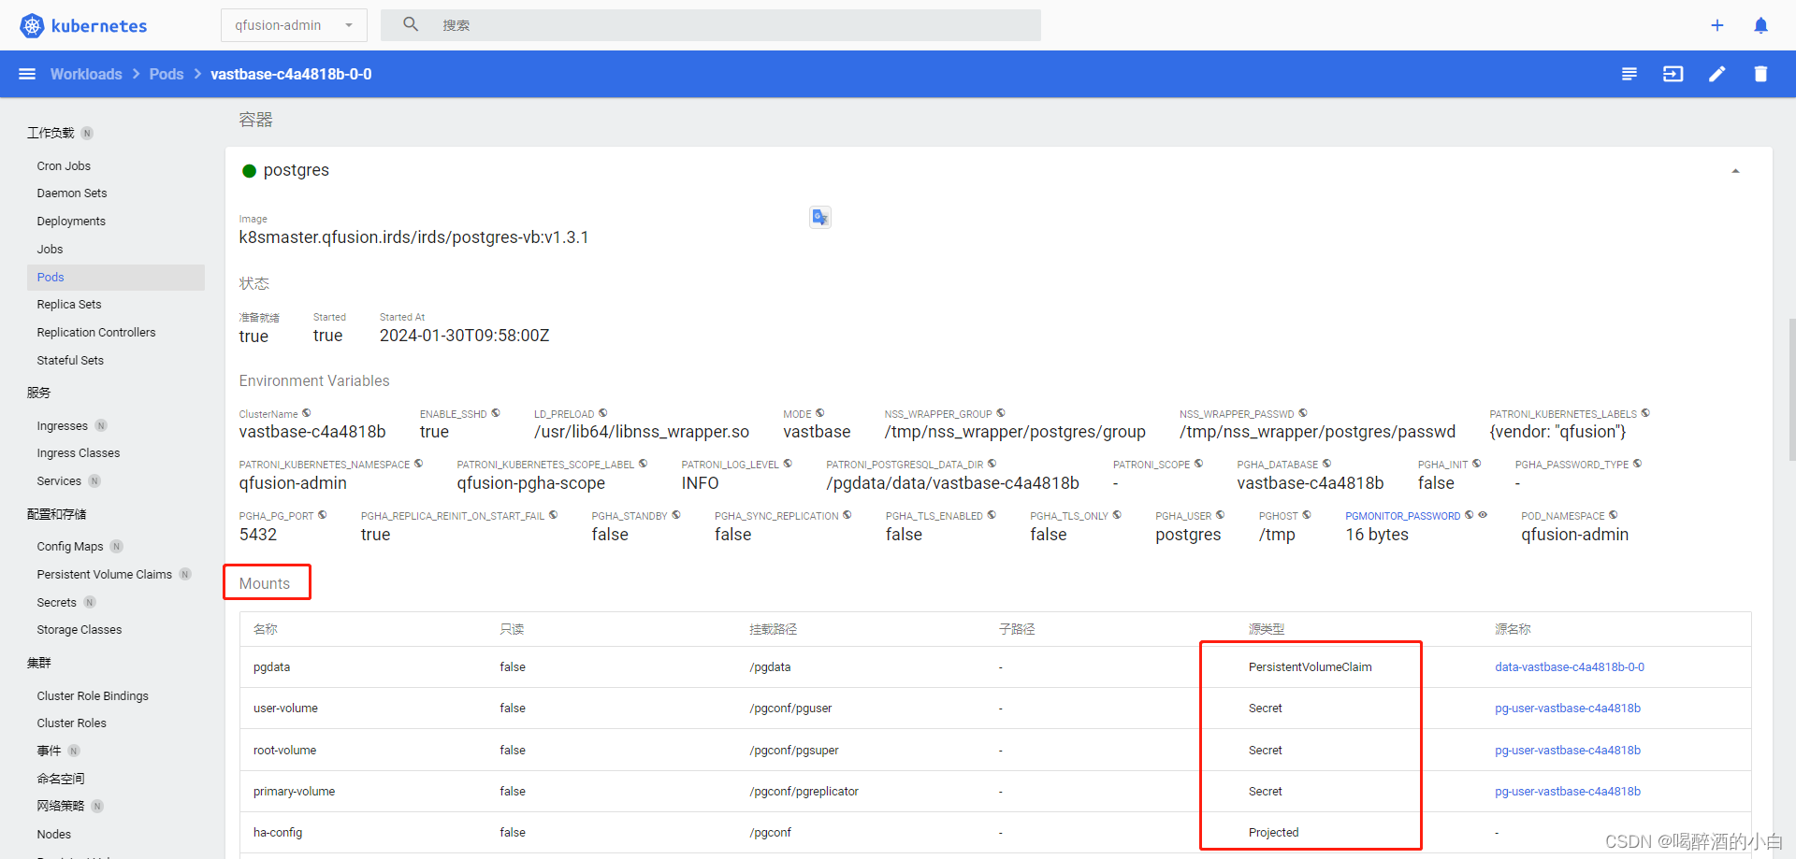1796x859 pixels.
Task: Open secret link in primary-volume row
Action: pos(1568,792)
